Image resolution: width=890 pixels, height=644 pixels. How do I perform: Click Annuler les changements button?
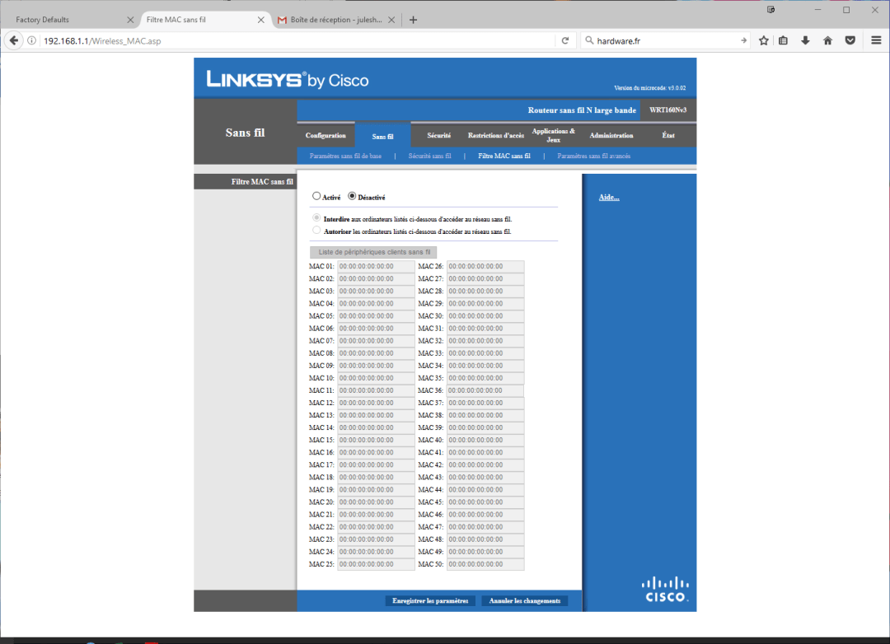click(x=524, y=601)
